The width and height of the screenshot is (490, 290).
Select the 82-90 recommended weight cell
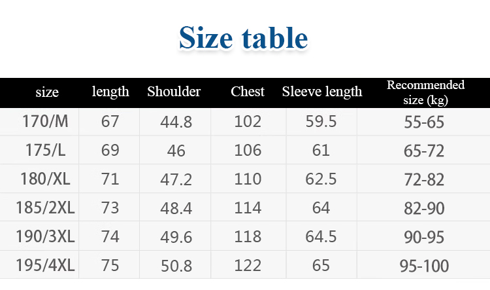425,209
